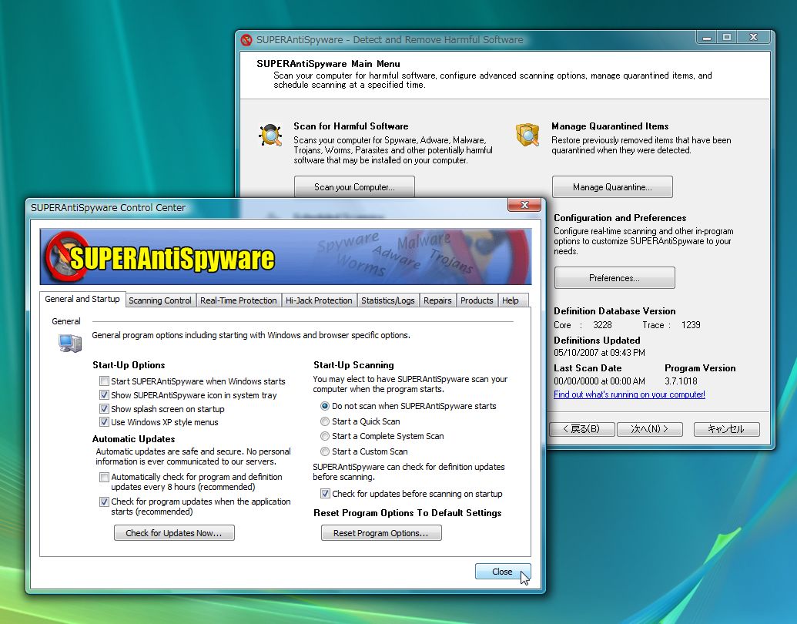
Task: Uncheck Show splash screen on startup
Action: tap(104, 409)
